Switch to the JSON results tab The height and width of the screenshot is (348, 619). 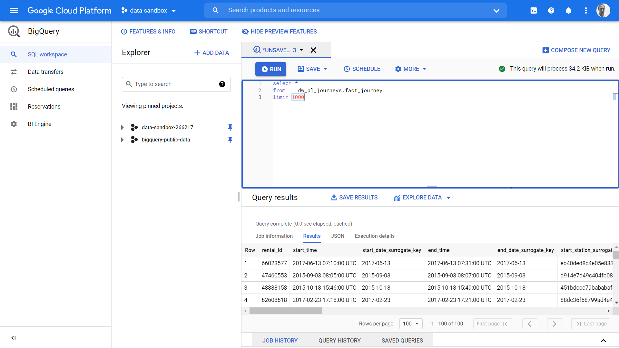[338, 236]
